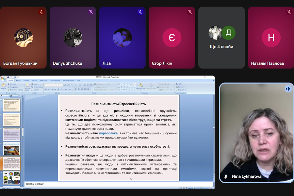Click the increase font size icon

65,85
